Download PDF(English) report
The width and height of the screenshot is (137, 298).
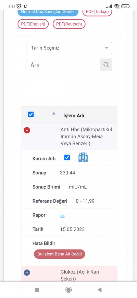coord(33,24)
